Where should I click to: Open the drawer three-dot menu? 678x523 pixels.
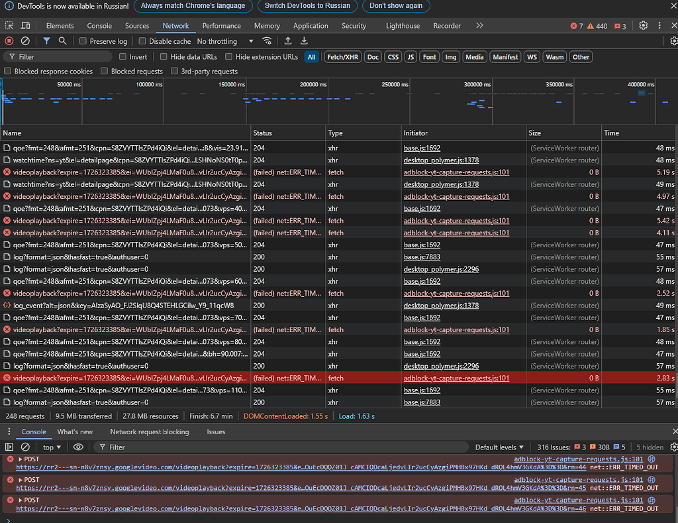tap(9, 432)
